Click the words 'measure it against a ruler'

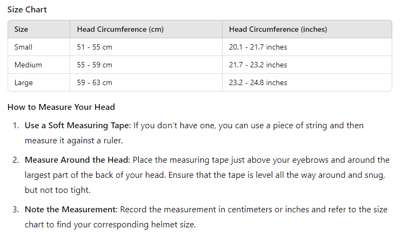(x=70, y=141)
